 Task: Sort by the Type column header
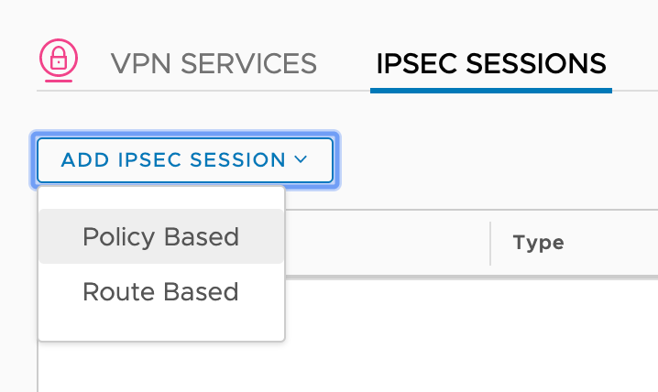pyautogui.click(x=538, y=243)
